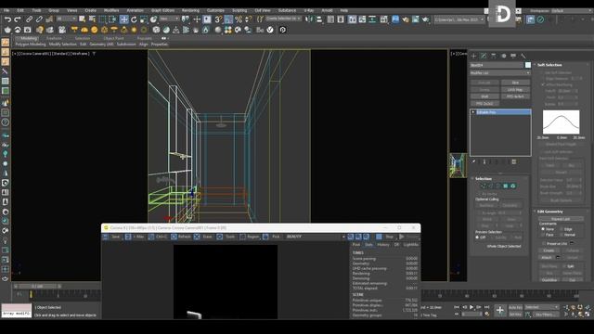Select the Select and Link tool
Image resolution: width=594 pixels, height=334 pixels.
click(29, 19)
